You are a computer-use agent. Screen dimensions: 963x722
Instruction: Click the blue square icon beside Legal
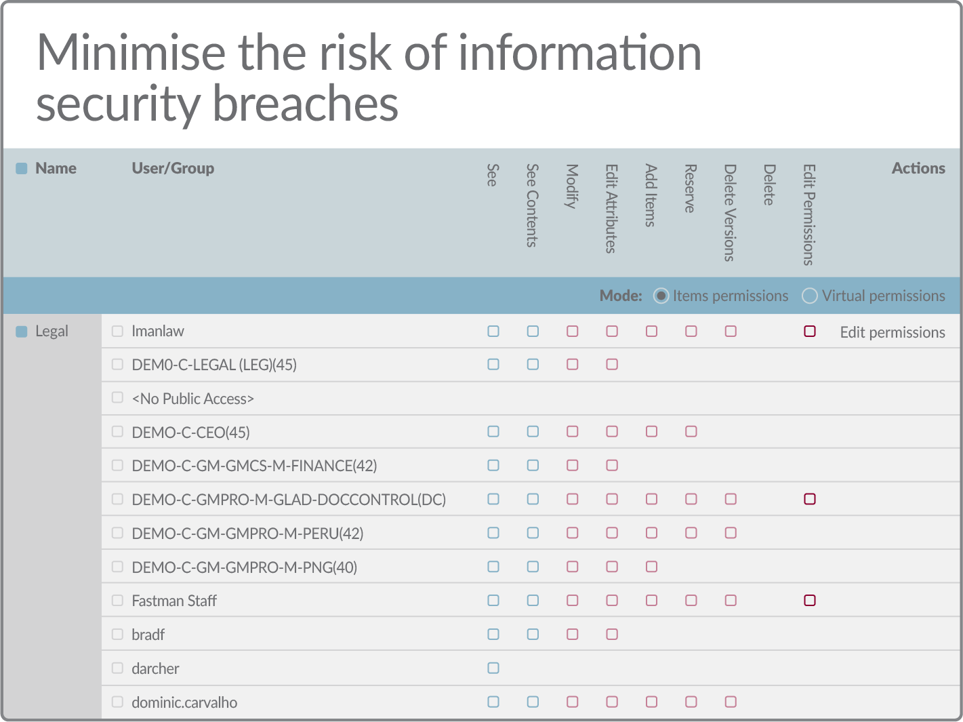pyautogui.click(x=22, y=331)
